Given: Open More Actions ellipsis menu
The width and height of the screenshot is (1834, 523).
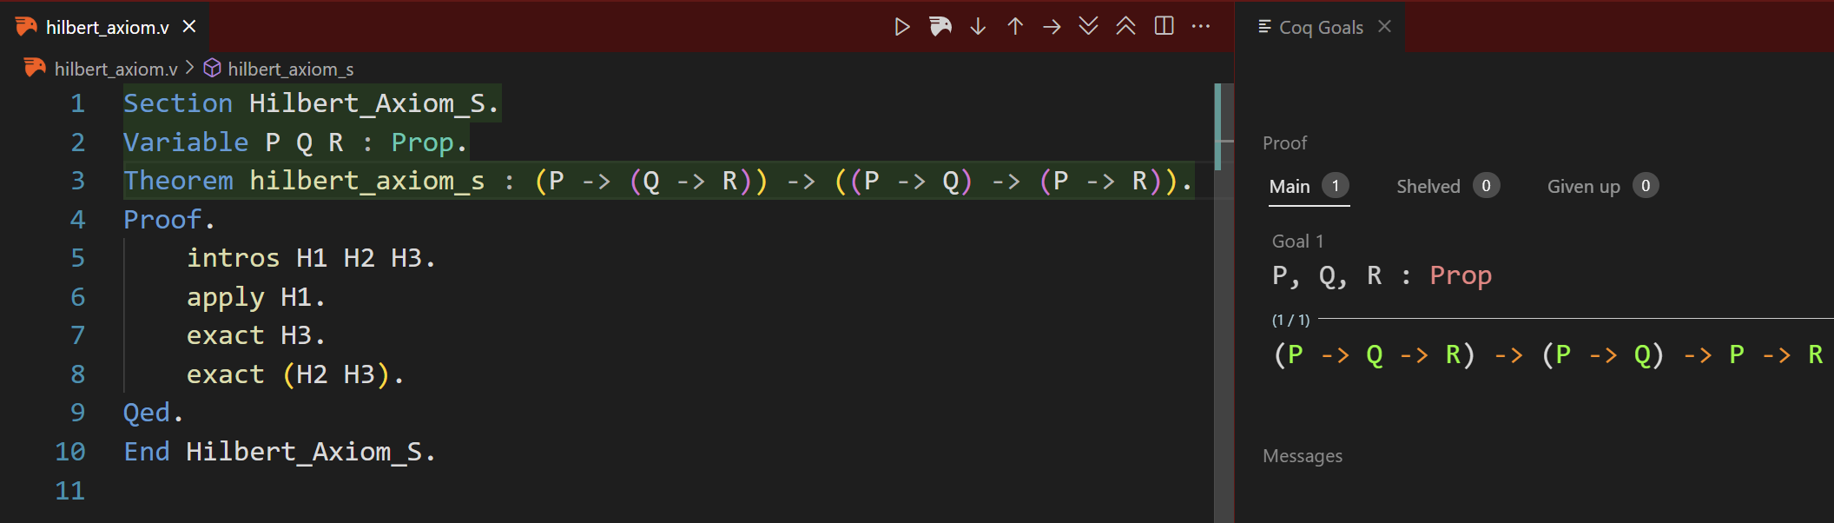Looking at the screenshot, I should coord(1201,27).
